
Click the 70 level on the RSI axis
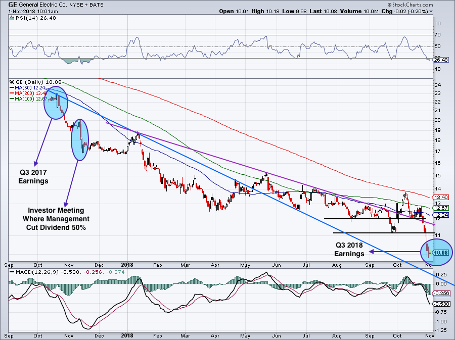click(x=437, y=35)
